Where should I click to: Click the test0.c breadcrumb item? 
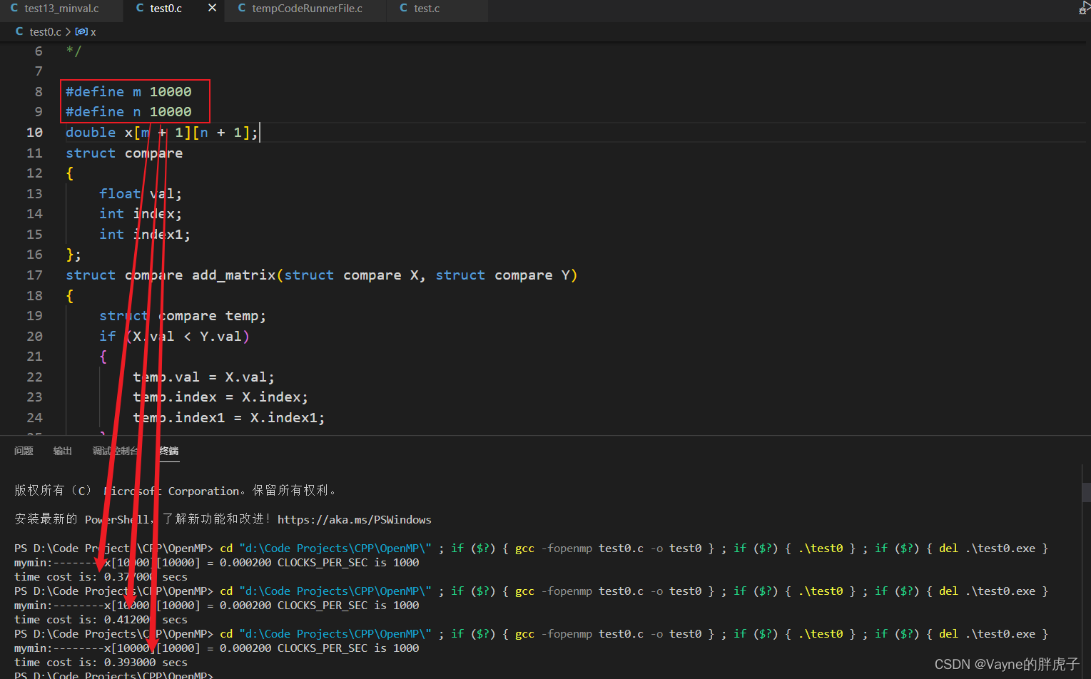coord(45,31)
